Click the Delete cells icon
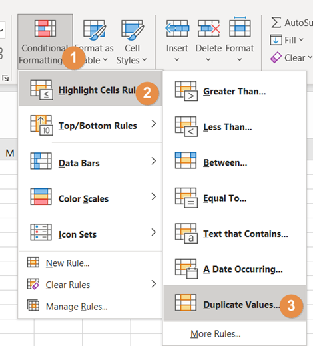The image size is (313, 346). click(209, 29)
